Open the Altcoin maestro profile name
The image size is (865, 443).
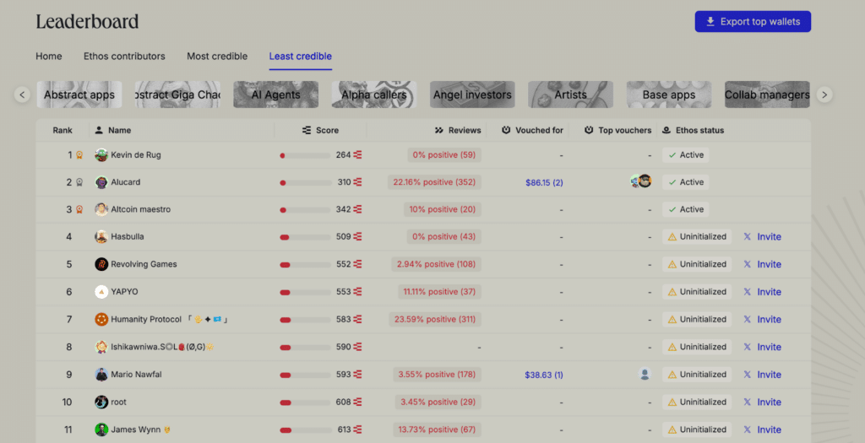point(141,209)
